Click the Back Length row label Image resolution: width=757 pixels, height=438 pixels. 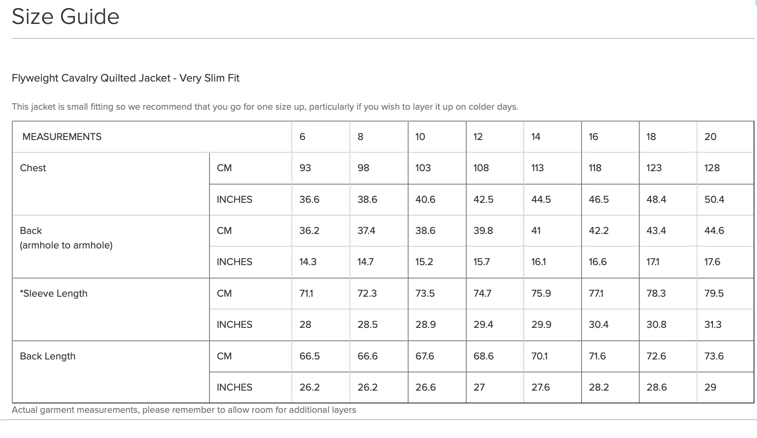click(x=47, y=356)
